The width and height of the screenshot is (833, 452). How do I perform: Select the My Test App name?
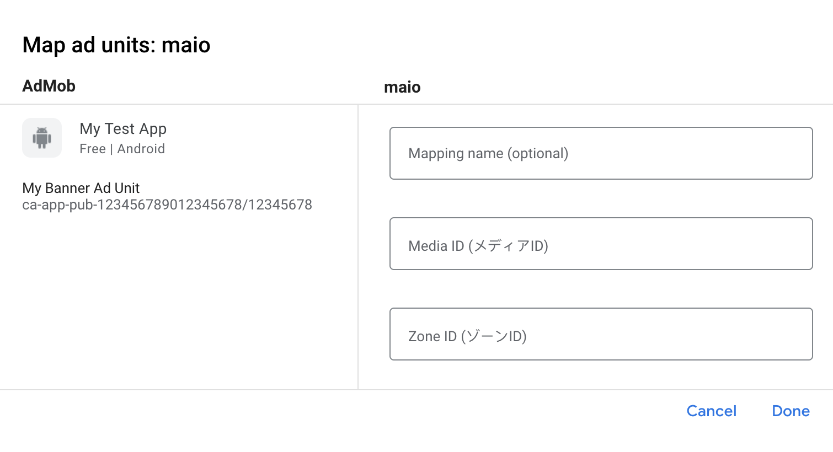(123, 129)
